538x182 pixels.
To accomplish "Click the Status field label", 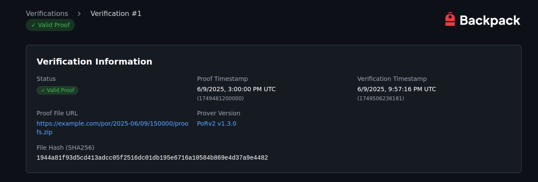I will (x=46, y=79).
